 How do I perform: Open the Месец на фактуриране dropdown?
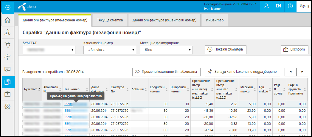tap(166, 50)
